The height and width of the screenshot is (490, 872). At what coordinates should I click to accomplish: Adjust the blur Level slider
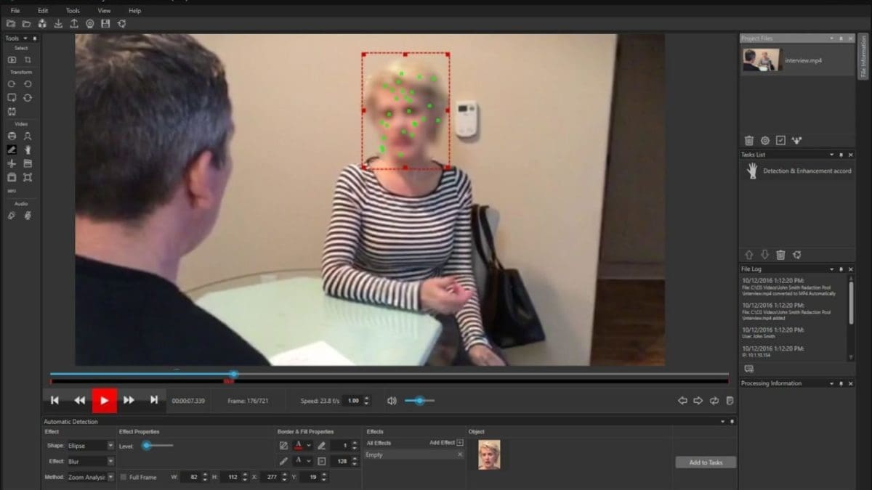pos(147,446)
